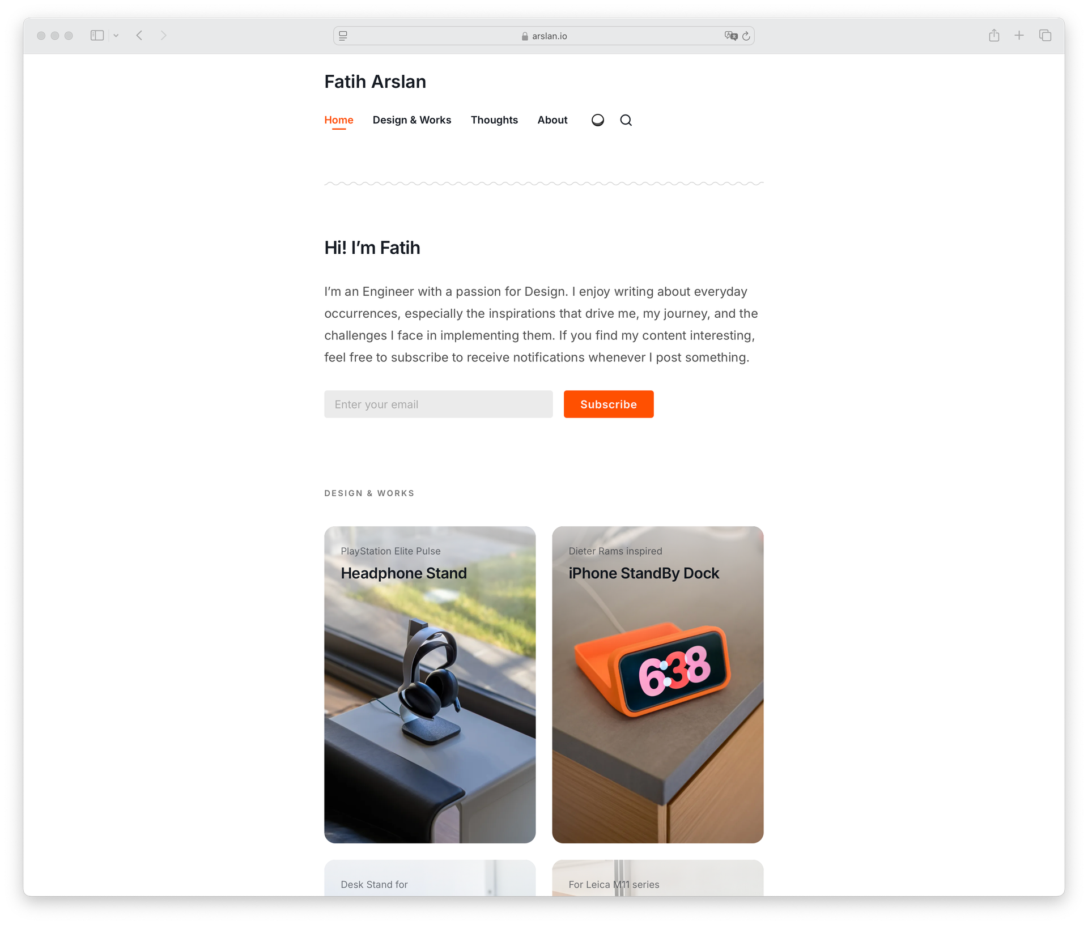The width and height of the screenshot is (1088, 925).
Task: Click the dark mode toggle icon
Action: pyautogui.click(x=597, y=120)
